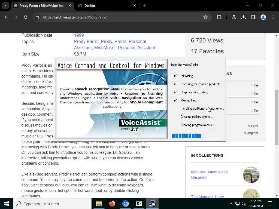
Task: Close the Doxbin tab
Action: [135, 6]
